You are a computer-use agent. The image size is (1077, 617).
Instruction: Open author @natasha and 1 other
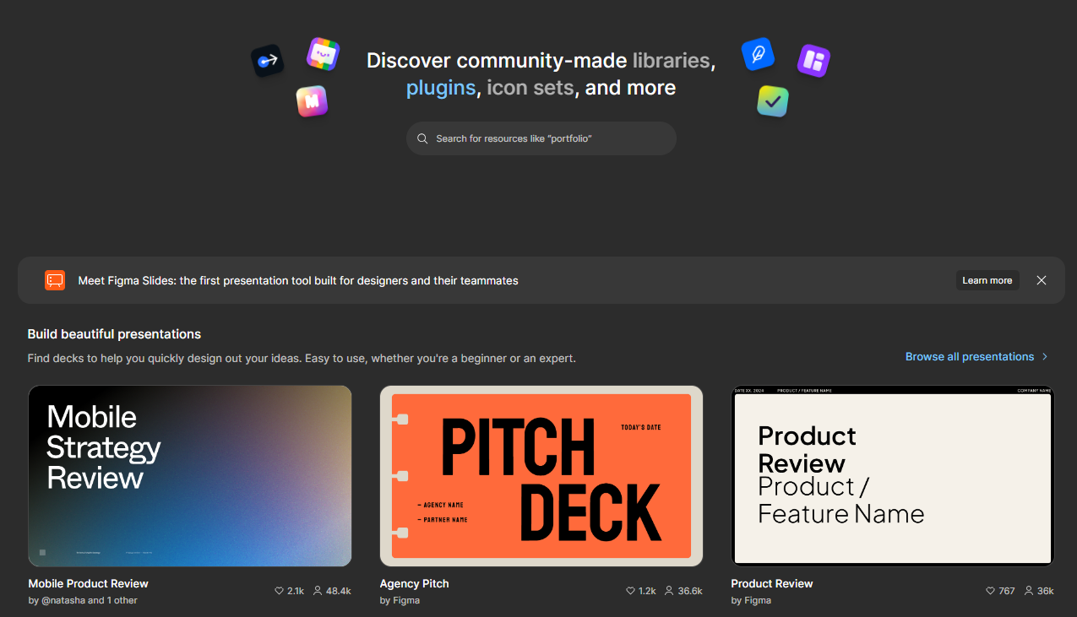coord(83,600)
